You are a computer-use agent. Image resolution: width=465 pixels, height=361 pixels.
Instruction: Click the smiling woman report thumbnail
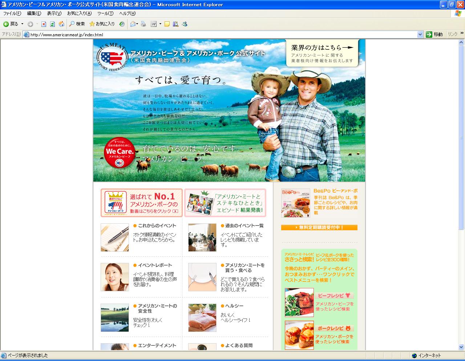point(115,277)
